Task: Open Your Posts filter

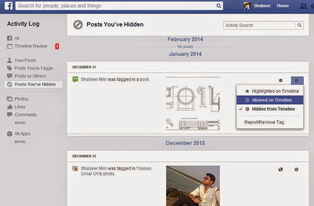Action: click(25, 60)
